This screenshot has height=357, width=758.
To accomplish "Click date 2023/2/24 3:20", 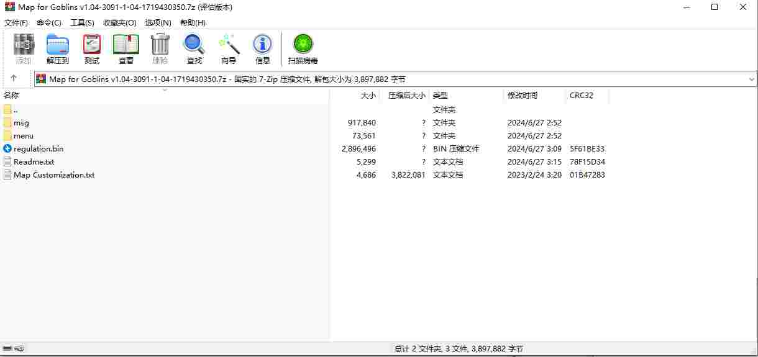I will point(534,175).
